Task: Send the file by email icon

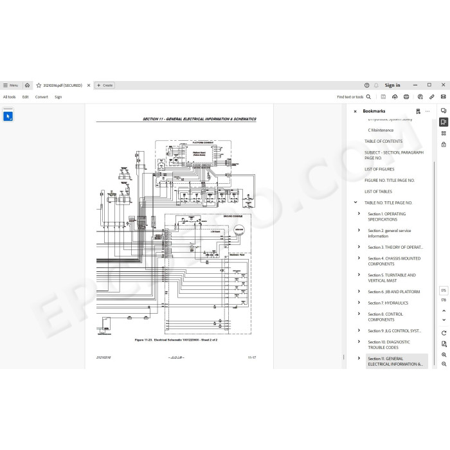Action: [444, 97]
